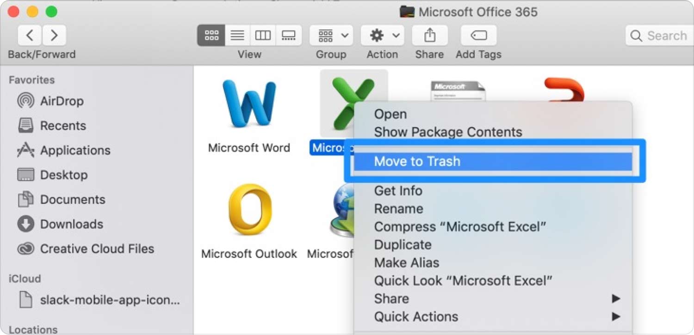This screenshot has height=335, width=694.
Task: Choose Duplicate from the context menu
Action: coord(403,244)
